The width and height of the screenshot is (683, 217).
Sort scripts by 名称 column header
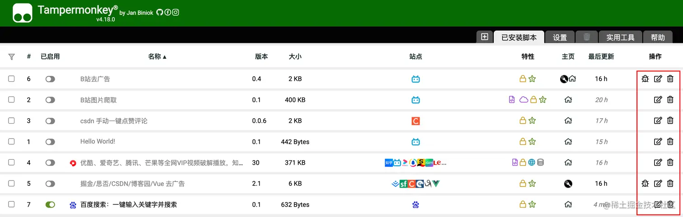coord(158,57)
